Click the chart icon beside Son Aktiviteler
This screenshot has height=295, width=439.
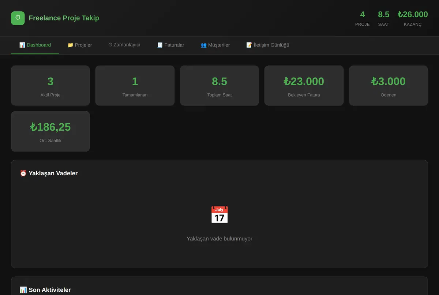coord(23,290)
